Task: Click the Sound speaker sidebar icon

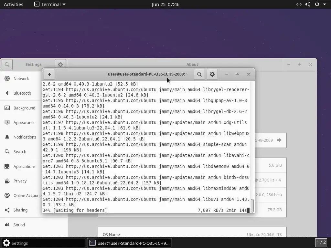Action: tap(7, 225)
